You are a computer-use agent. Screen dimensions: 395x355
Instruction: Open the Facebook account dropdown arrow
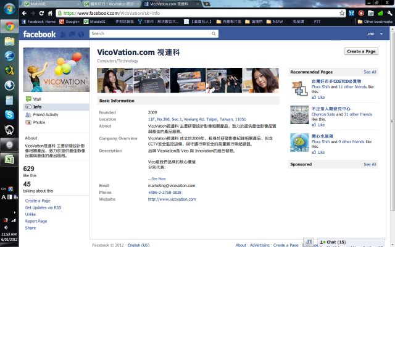(x=381, y=34)
